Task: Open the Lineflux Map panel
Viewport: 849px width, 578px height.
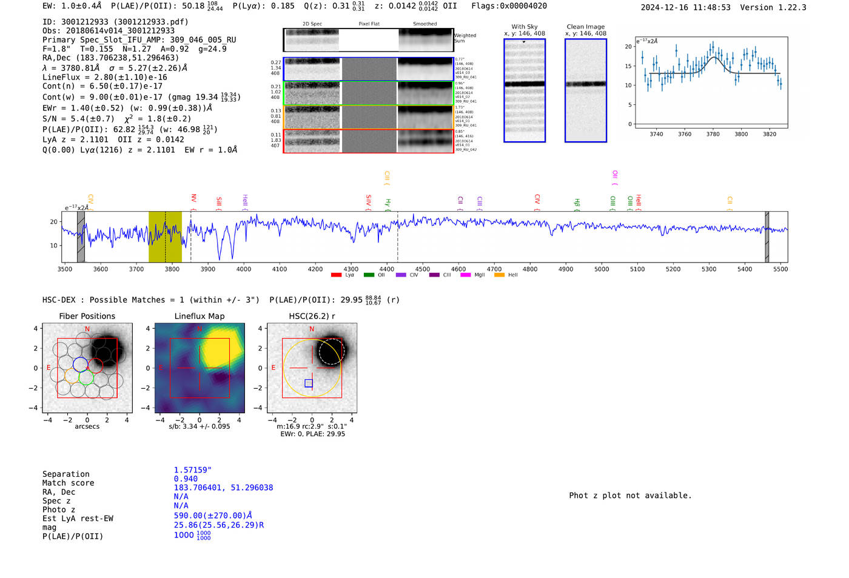Action: [x=200, y=368]
